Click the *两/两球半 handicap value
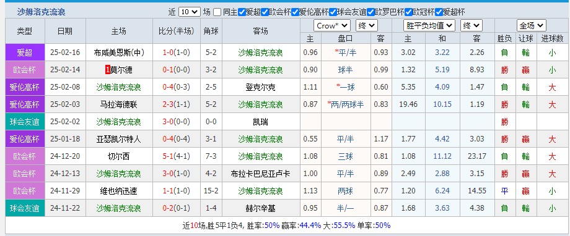 click(x=346, y=104)
